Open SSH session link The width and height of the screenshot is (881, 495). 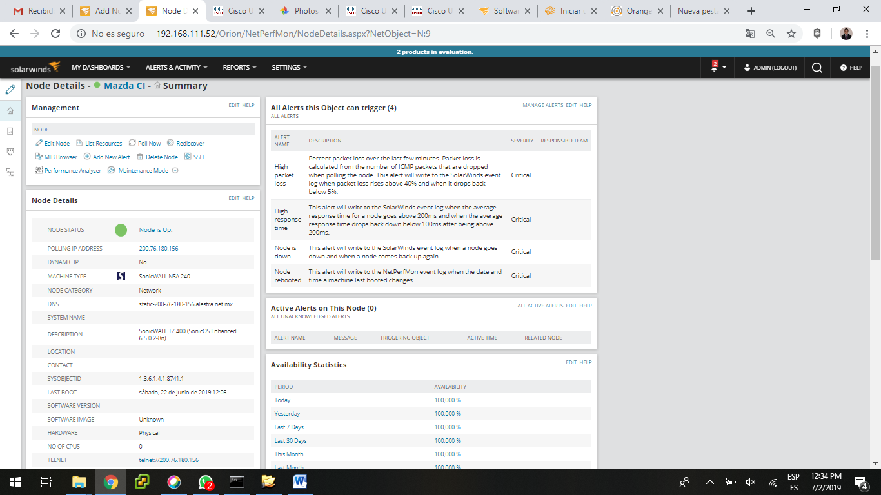click(x=194, y=157)
